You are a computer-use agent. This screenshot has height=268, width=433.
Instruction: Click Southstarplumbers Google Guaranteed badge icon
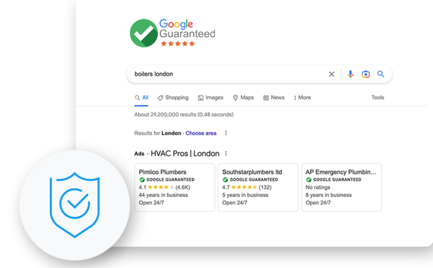pos(225,180)
